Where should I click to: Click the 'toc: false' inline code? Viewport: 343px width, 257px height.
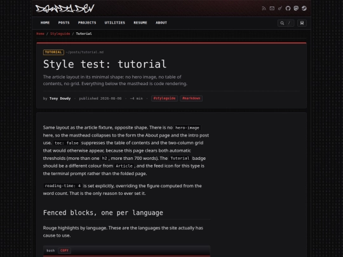pyautogui.click(x=67, y=143)
